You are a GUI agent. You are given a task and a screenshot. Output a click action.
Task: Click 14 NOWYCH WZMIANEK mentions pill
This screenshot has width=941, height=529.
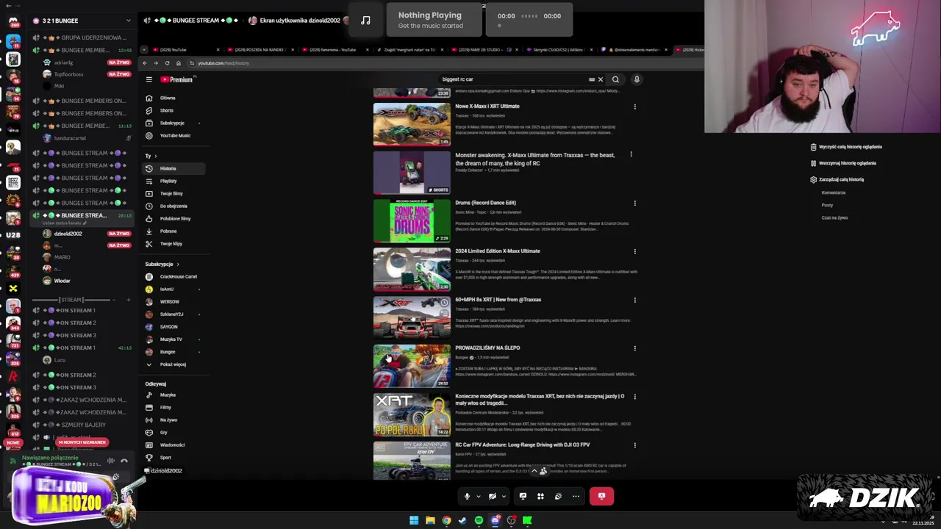point(82,442)
